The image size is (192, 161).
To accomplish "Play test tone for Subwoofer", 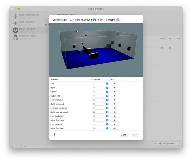I will [x=115, y=96].
